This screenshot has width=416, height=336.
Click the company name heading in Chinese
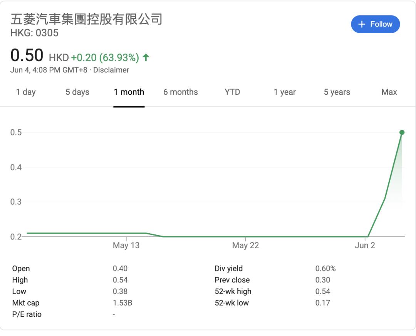86,19
